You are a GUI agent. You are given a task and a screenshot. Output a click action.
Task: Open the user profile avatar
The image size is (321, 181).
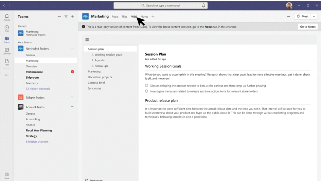(289, 5)
